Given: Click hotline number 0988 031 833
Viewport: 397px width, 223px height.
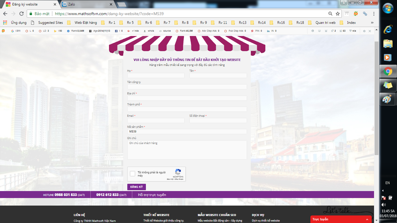Looking at the screenshot, I should [66, 195].
